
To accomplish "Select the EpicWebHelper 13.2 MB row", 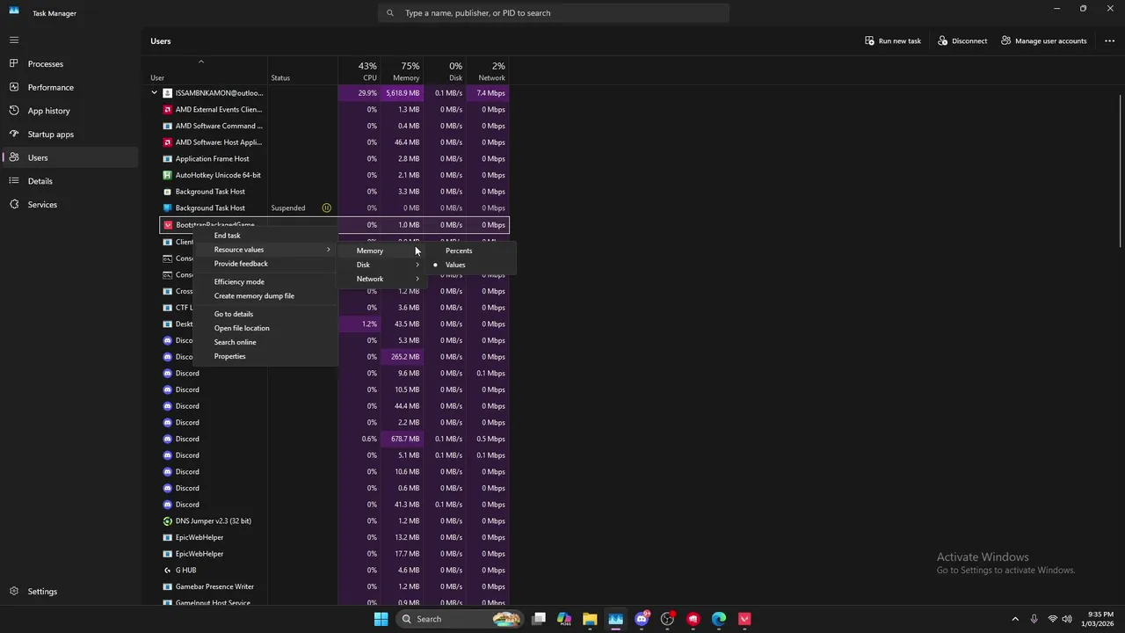I will (x=334, y=537).
